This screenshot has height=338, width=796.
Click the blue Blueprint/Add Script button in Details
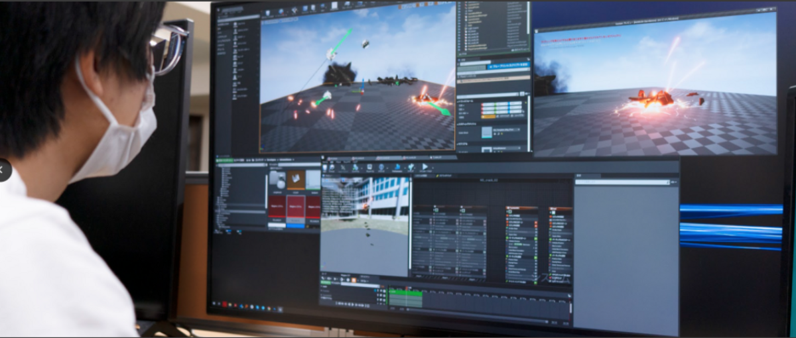coord(508,67)
